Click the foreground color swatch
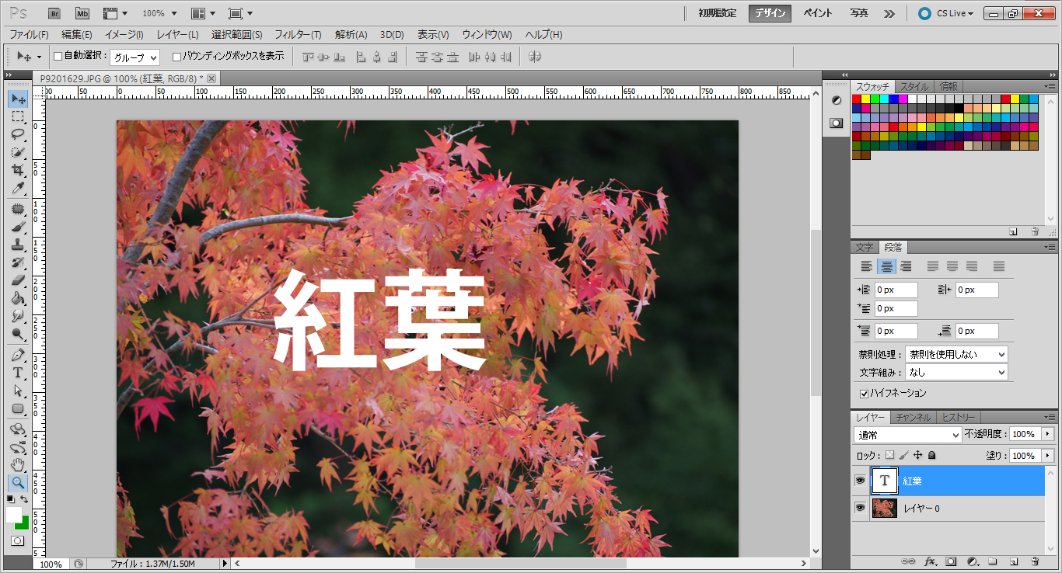Viewport: 1062px width, 573px height. (13, 515)
